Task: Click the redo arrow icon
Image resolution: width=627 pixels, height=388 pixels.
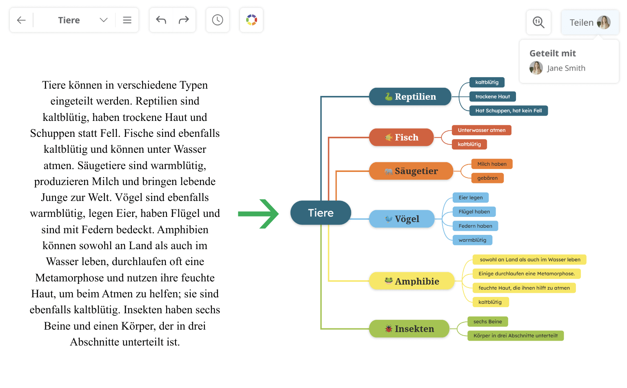Action: (184, 20)
